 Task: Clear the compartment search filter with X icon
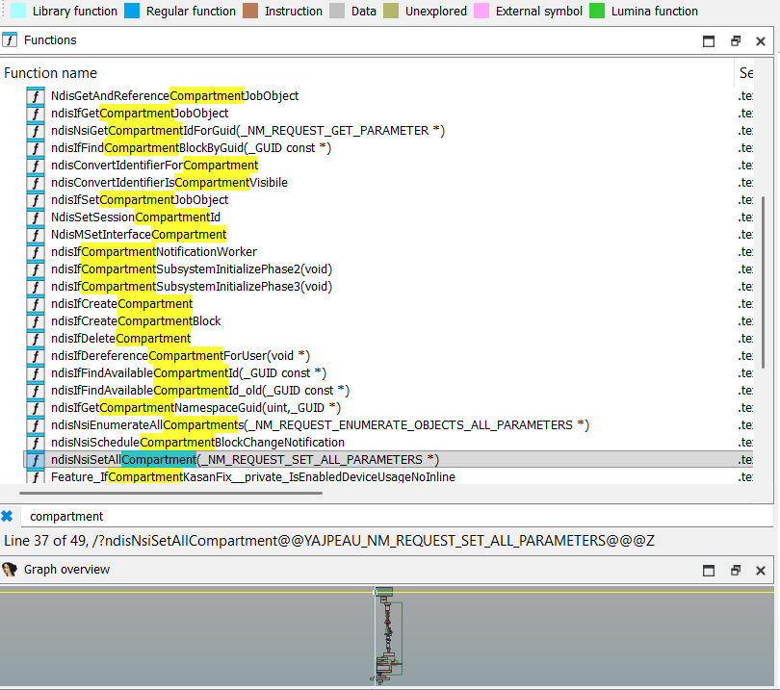(x=8, y=516)
